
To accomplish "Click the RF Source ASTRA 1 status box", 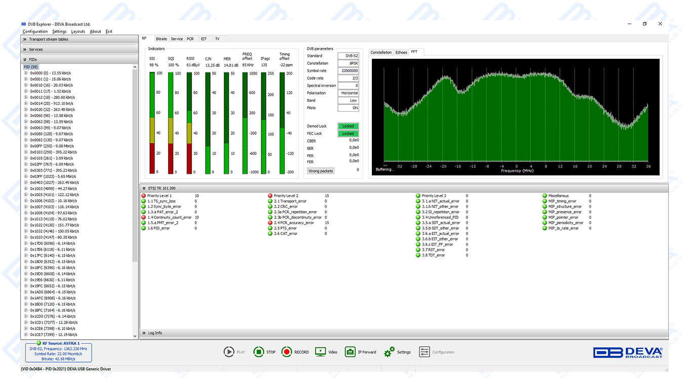I will click(58, 351).
